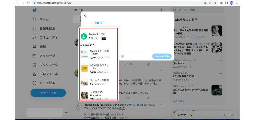The image size is (255, 120).
Task: Choose SEOを語るコミュニティ community
Action: 99,68
